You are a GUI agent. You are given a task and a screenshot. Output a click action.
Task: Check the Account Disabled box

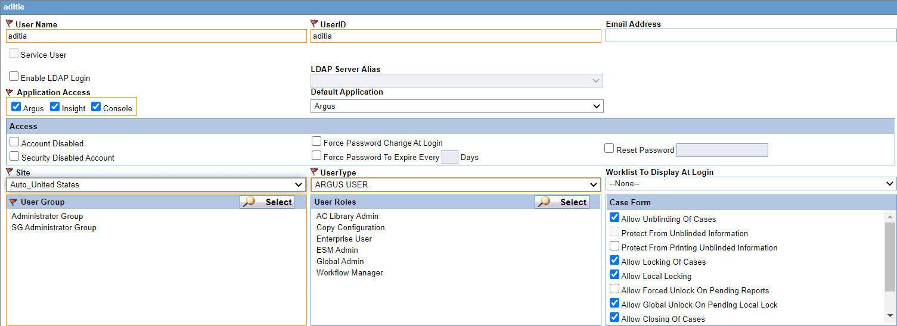coord(14,142)
